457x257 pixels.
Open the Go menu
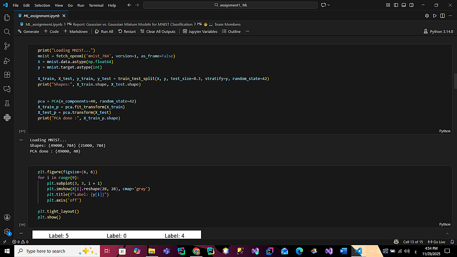[x=70, y=5]
